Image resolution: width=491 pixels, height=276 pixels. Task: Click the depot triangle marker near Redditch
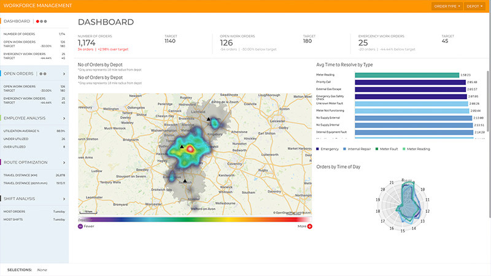coord(185,181)
